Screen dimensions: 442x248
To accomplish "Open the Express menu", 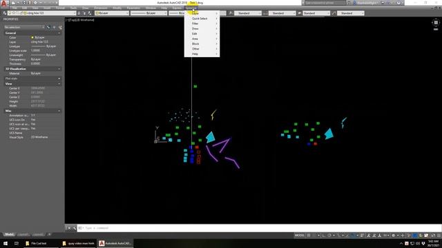I will pyautogui.click(x=177, y=8).
